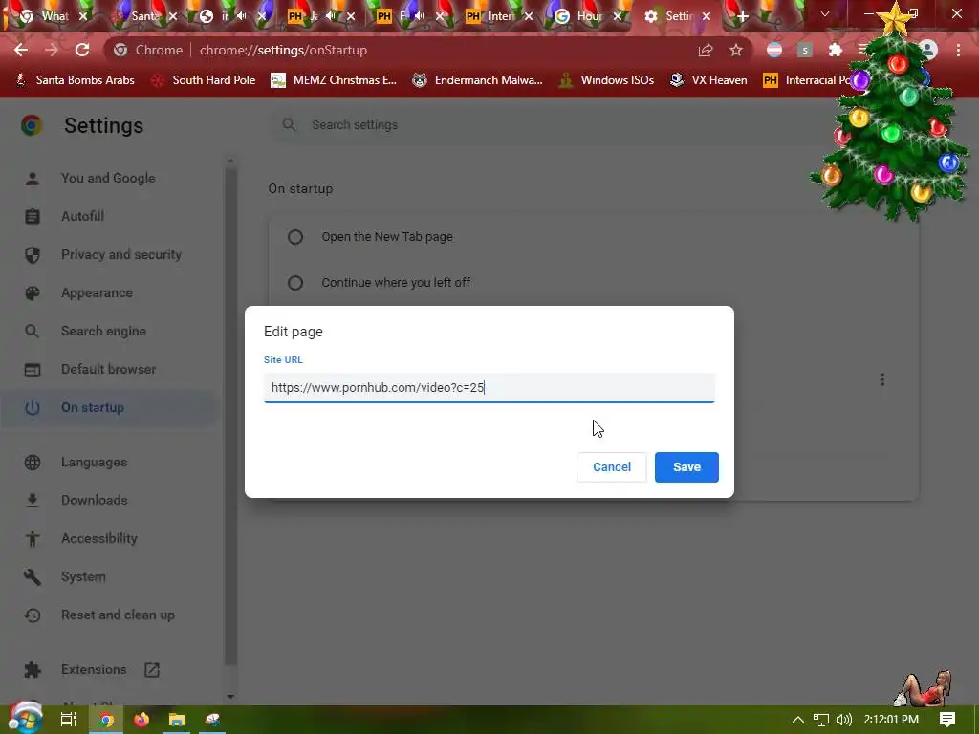This screenshot has width=979, height=734.
Task: Open You and Google settings section
Action: pyautogui.click(x=108, y=178)
